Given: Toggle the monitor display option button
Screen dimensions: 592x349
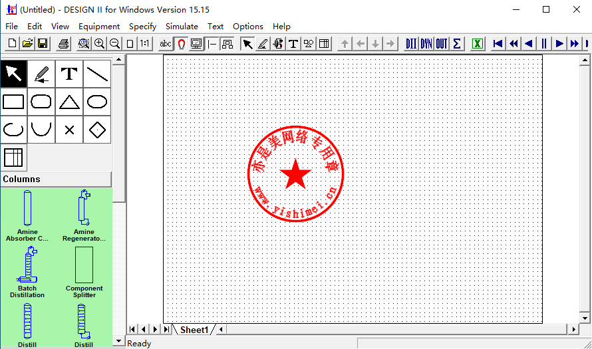Looking at the screenshot, I should coord(196,44).
